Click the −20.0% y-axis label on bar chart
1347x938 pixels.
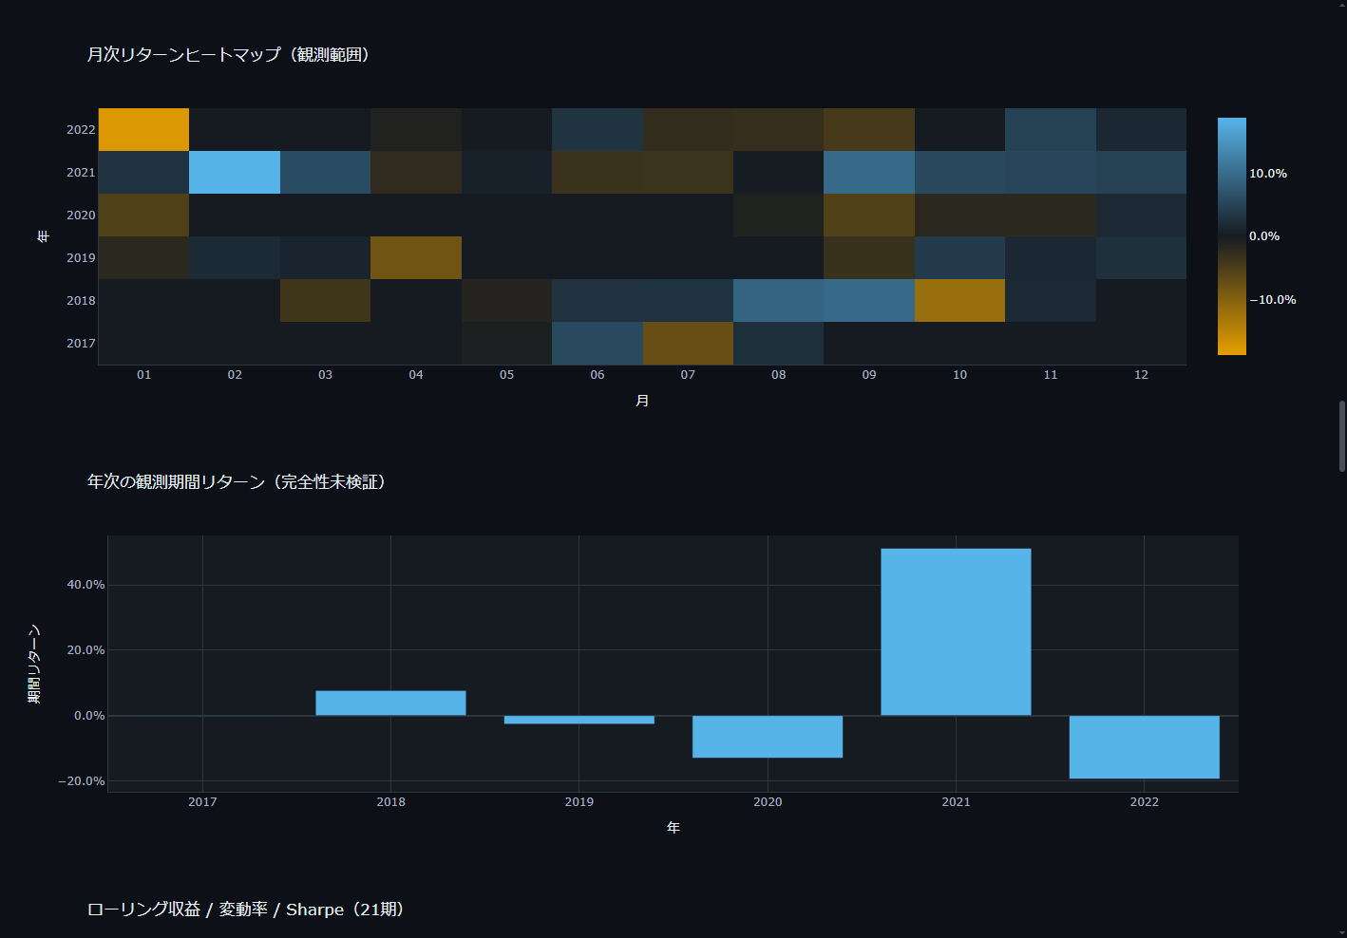click(82, 781)
